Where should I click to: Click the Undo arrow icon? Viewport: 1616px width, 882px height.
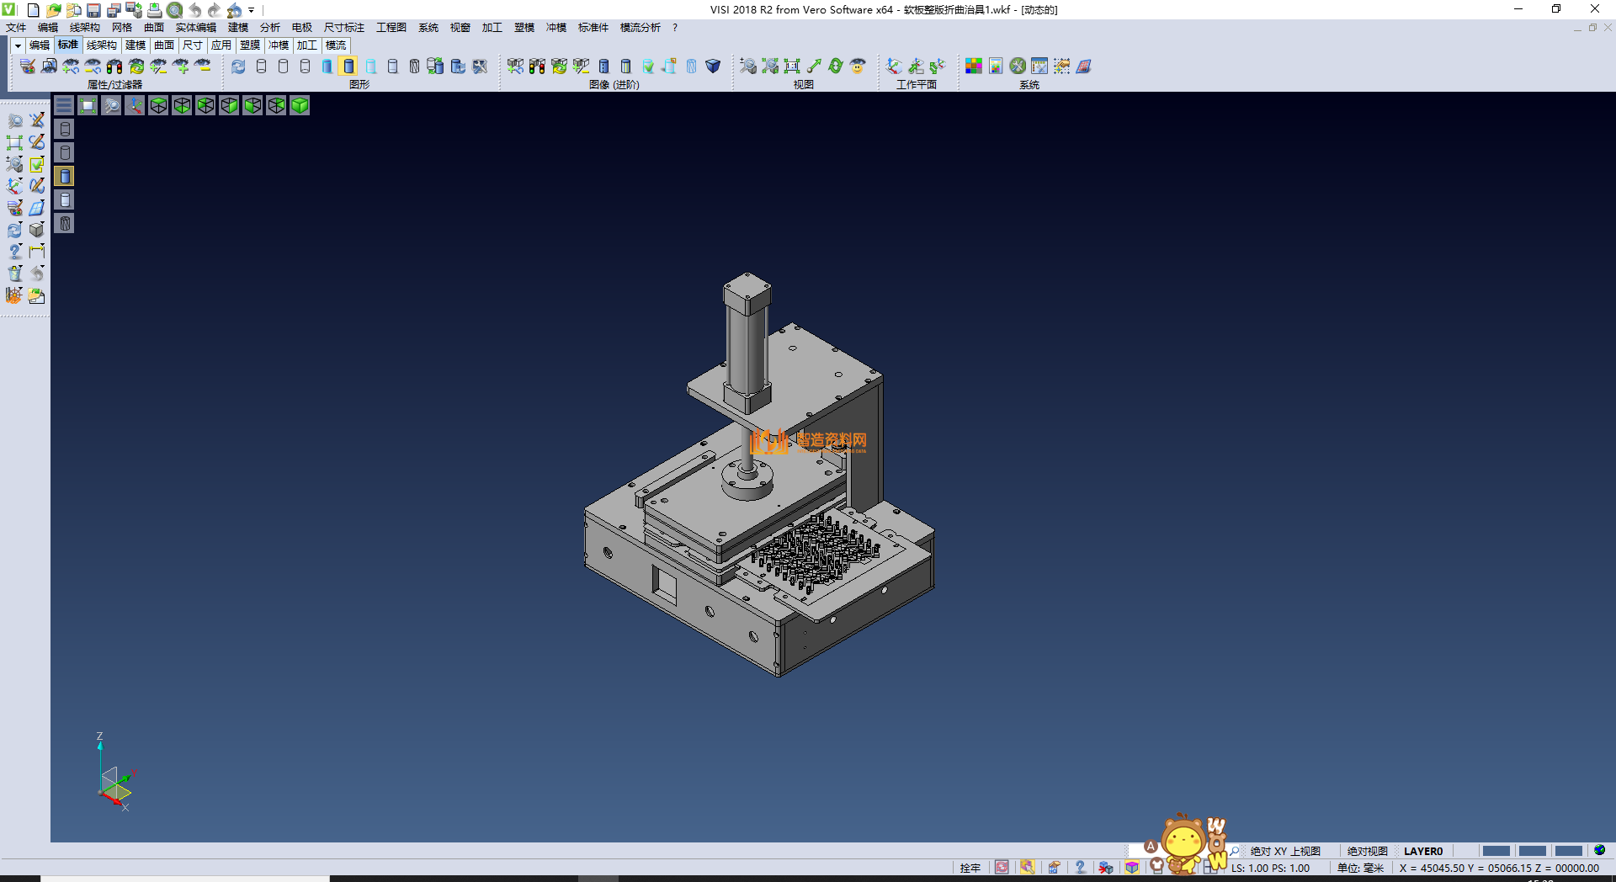tap(195, 10)
